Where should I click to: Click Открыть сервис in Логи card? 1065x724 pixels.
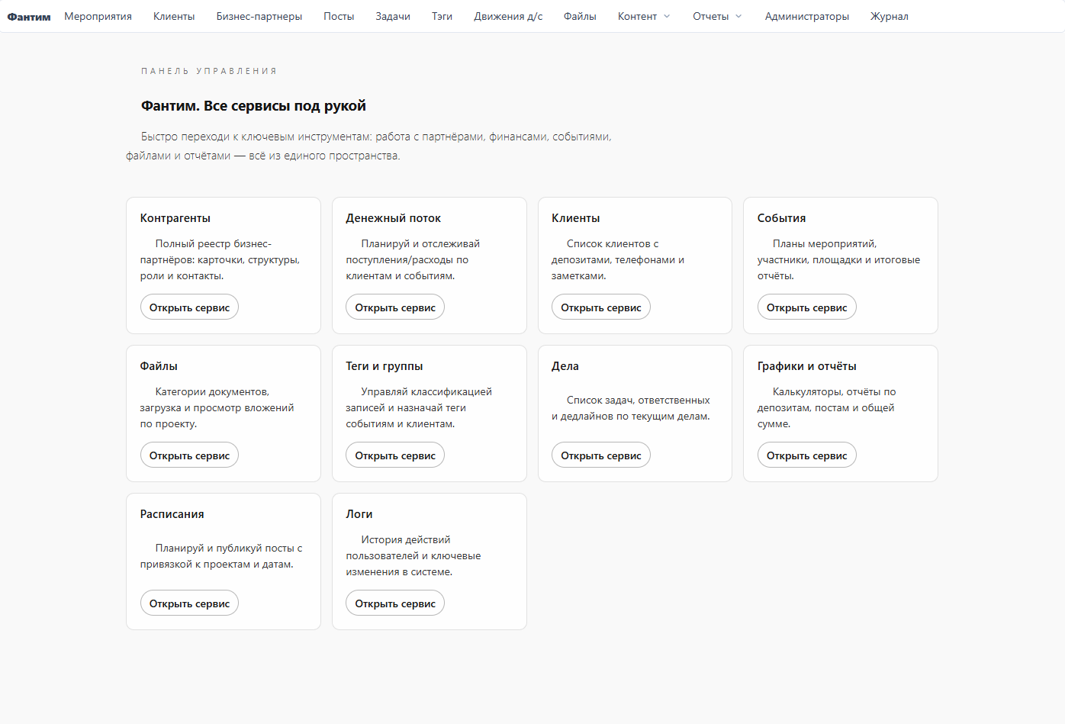[395, 603]
